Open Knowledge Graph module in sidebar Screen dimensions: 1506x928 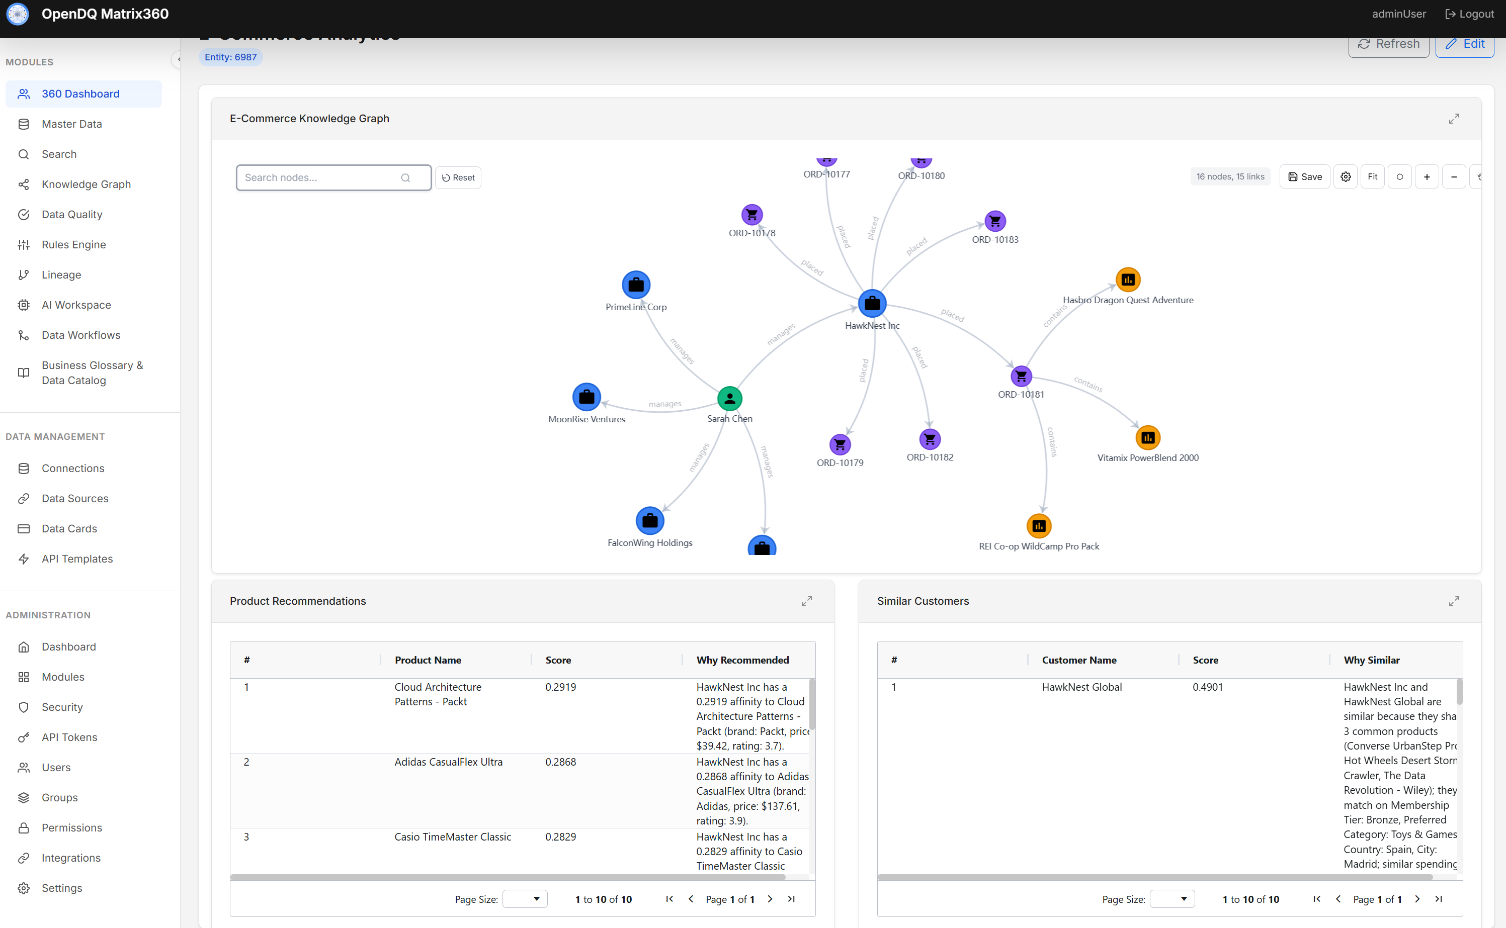tap(86, 184)
